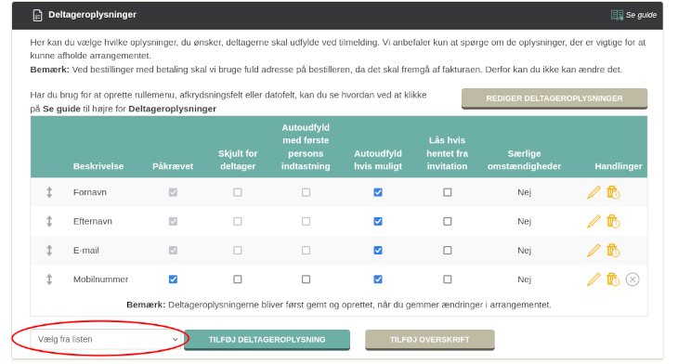The image size is (678, 364).
Task: Click the Se guide link text
Action: click(x=641, y=15)
